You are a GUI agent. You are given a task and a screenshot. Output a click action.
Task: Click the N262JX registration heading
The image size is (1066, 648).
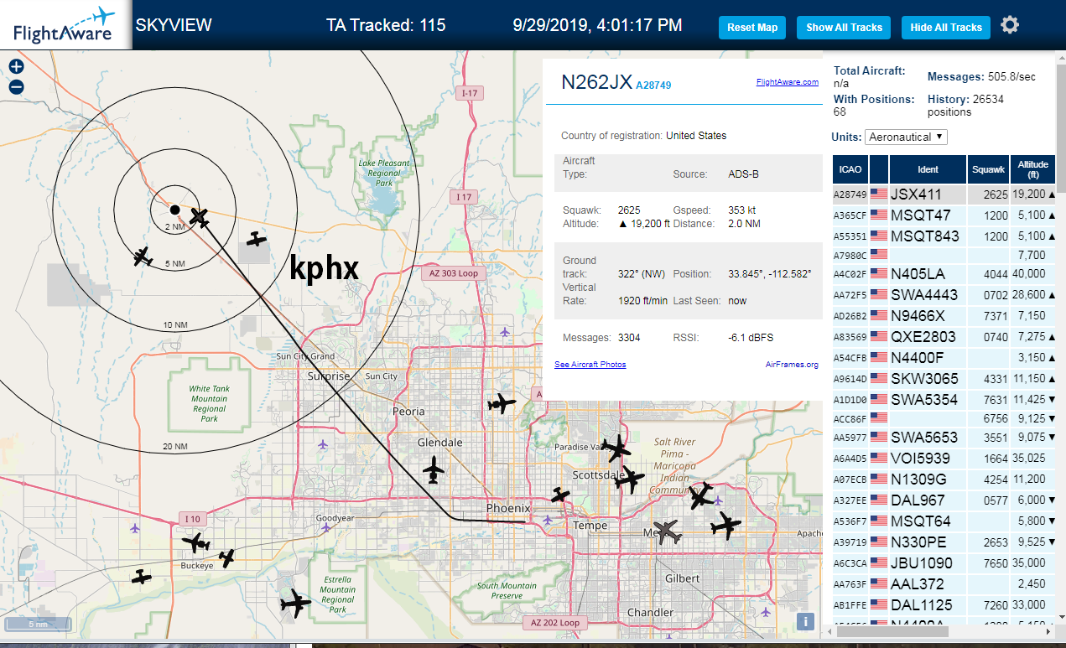596,81
